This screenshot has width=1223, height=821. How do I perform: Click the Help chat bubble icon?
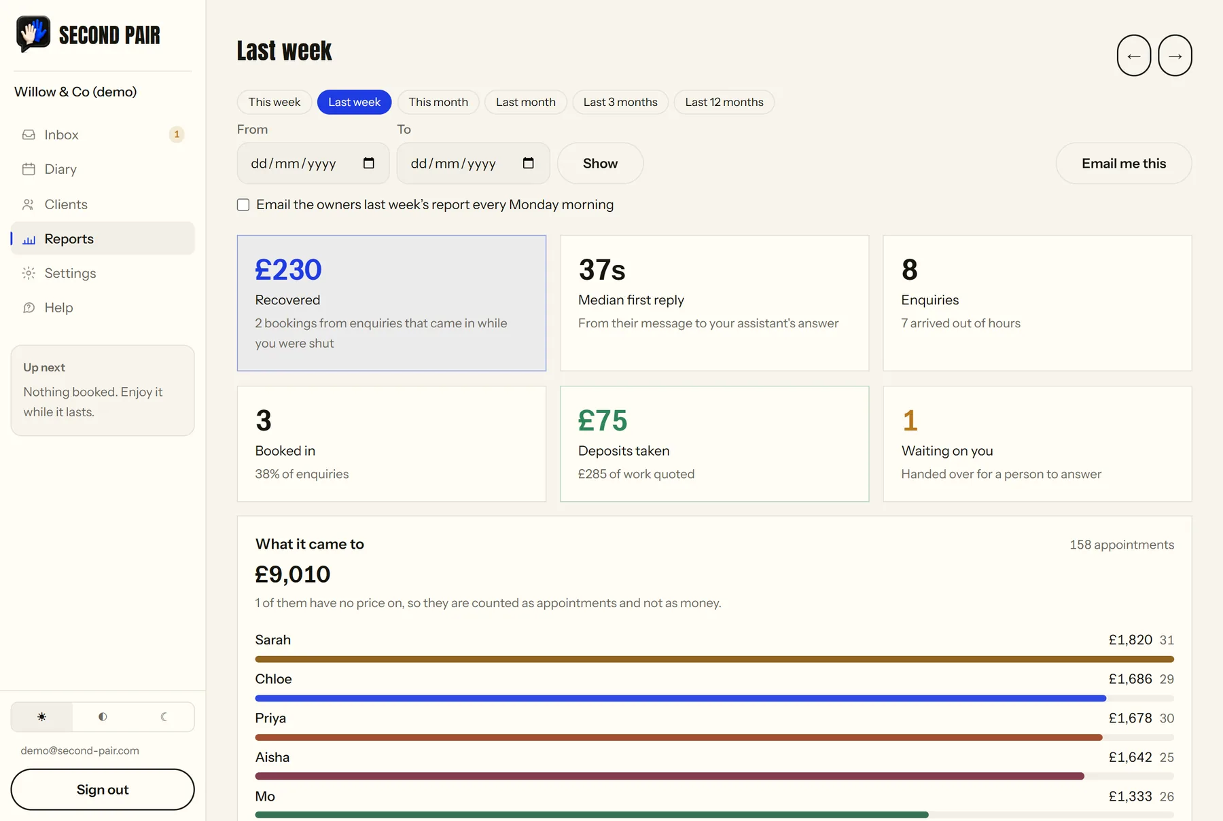coord(29,308)
